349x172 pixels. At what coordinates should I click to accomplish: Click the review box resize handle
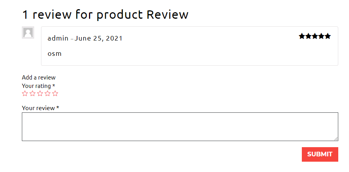tap(336, 139)
